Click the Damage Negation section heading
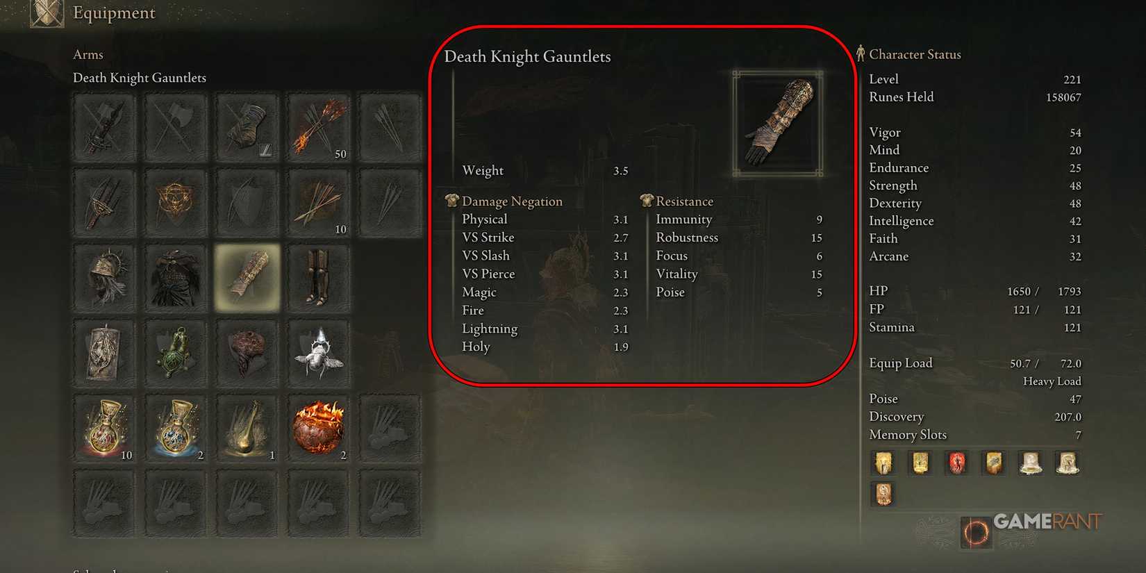 pyautogui.click(x=512, y=201)
